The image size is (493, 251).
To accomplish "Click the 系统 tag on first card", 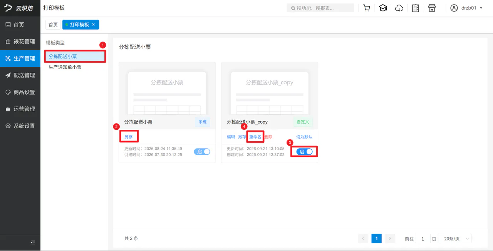I will 203,122.
